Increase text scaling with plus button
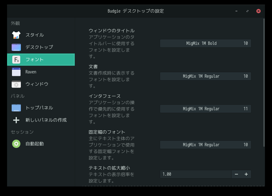The image size is (272, 196). coord(246,174)
